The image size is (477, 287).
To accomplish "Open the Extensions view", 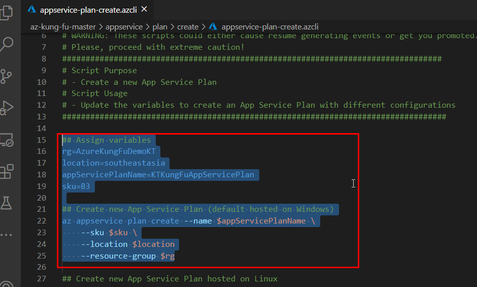I will (x=7, y=172).
